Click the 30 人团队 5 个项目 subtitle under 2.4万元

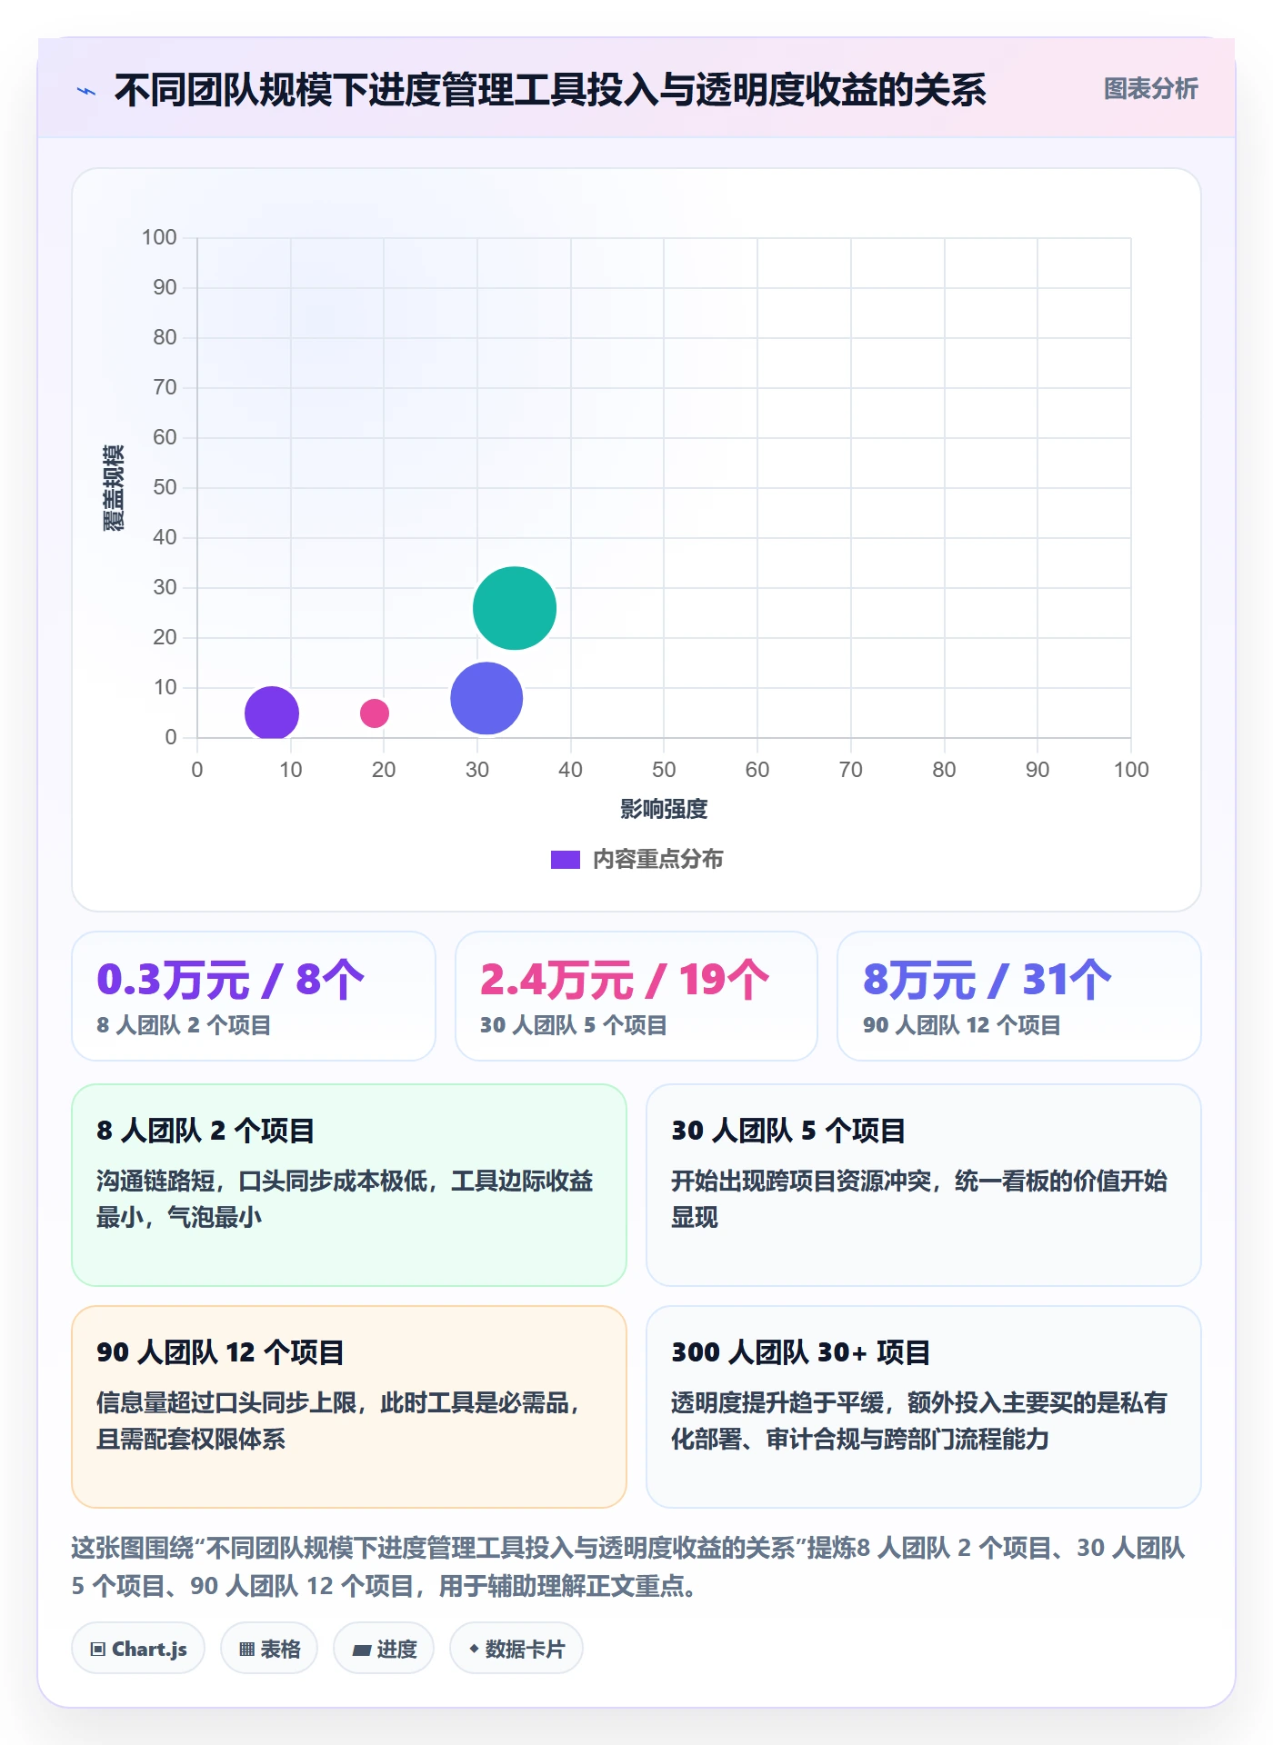tap(574, 1026)
